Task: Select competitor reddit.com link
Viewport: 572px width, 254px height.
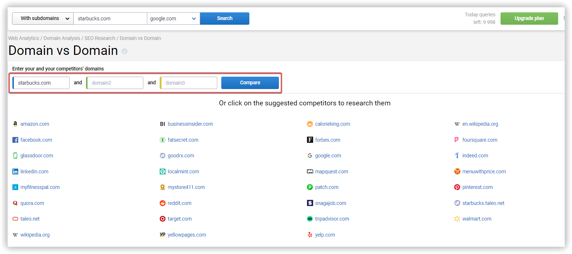Action: (179, 203)
